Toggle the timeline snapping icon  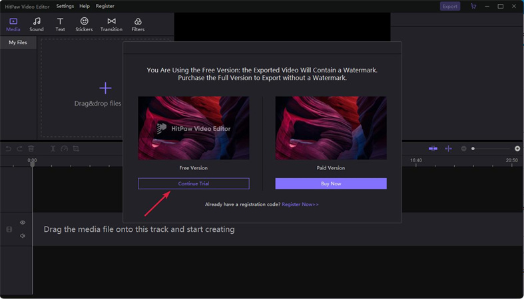433,149
